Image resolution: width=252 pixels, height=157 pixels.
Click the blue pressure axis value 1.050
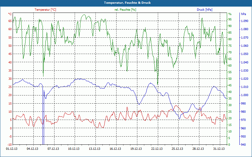point(245,54)
